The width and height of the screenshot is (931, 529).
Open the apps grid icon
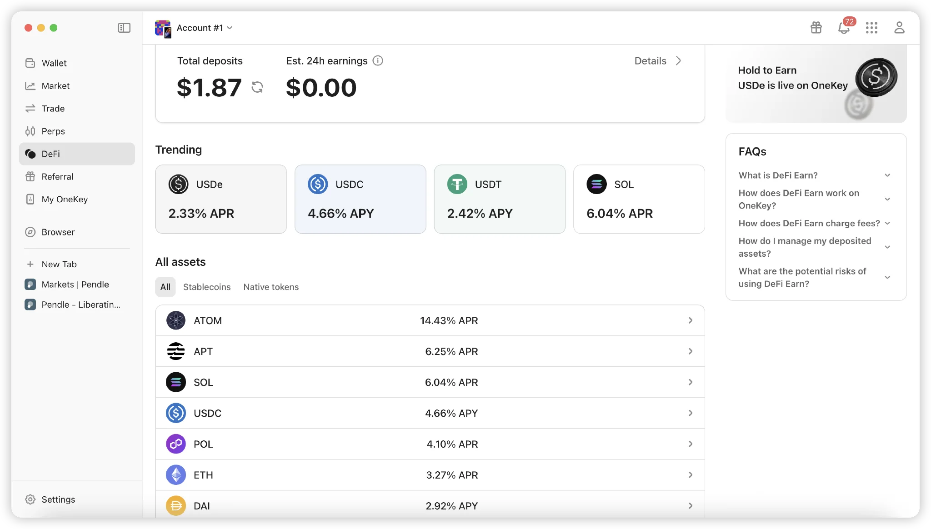[x=871, y=28]
